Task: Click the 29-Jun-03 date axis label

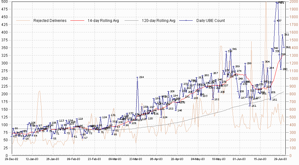Action: click(x=280, y=159)
